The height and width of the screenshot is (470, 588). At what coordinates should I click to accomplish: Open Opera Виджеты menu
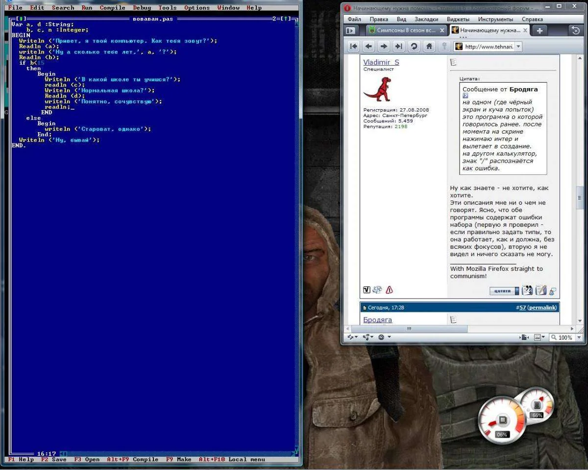pyautogui.click(x=458, y=20)
